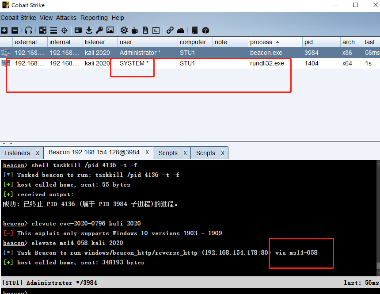Expand top panel with down arrow
This screenshot has width=380, height=294.
pos(11,143)
